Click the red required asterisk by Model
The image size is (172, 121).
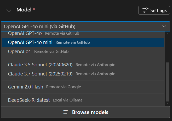click(34, 9)
